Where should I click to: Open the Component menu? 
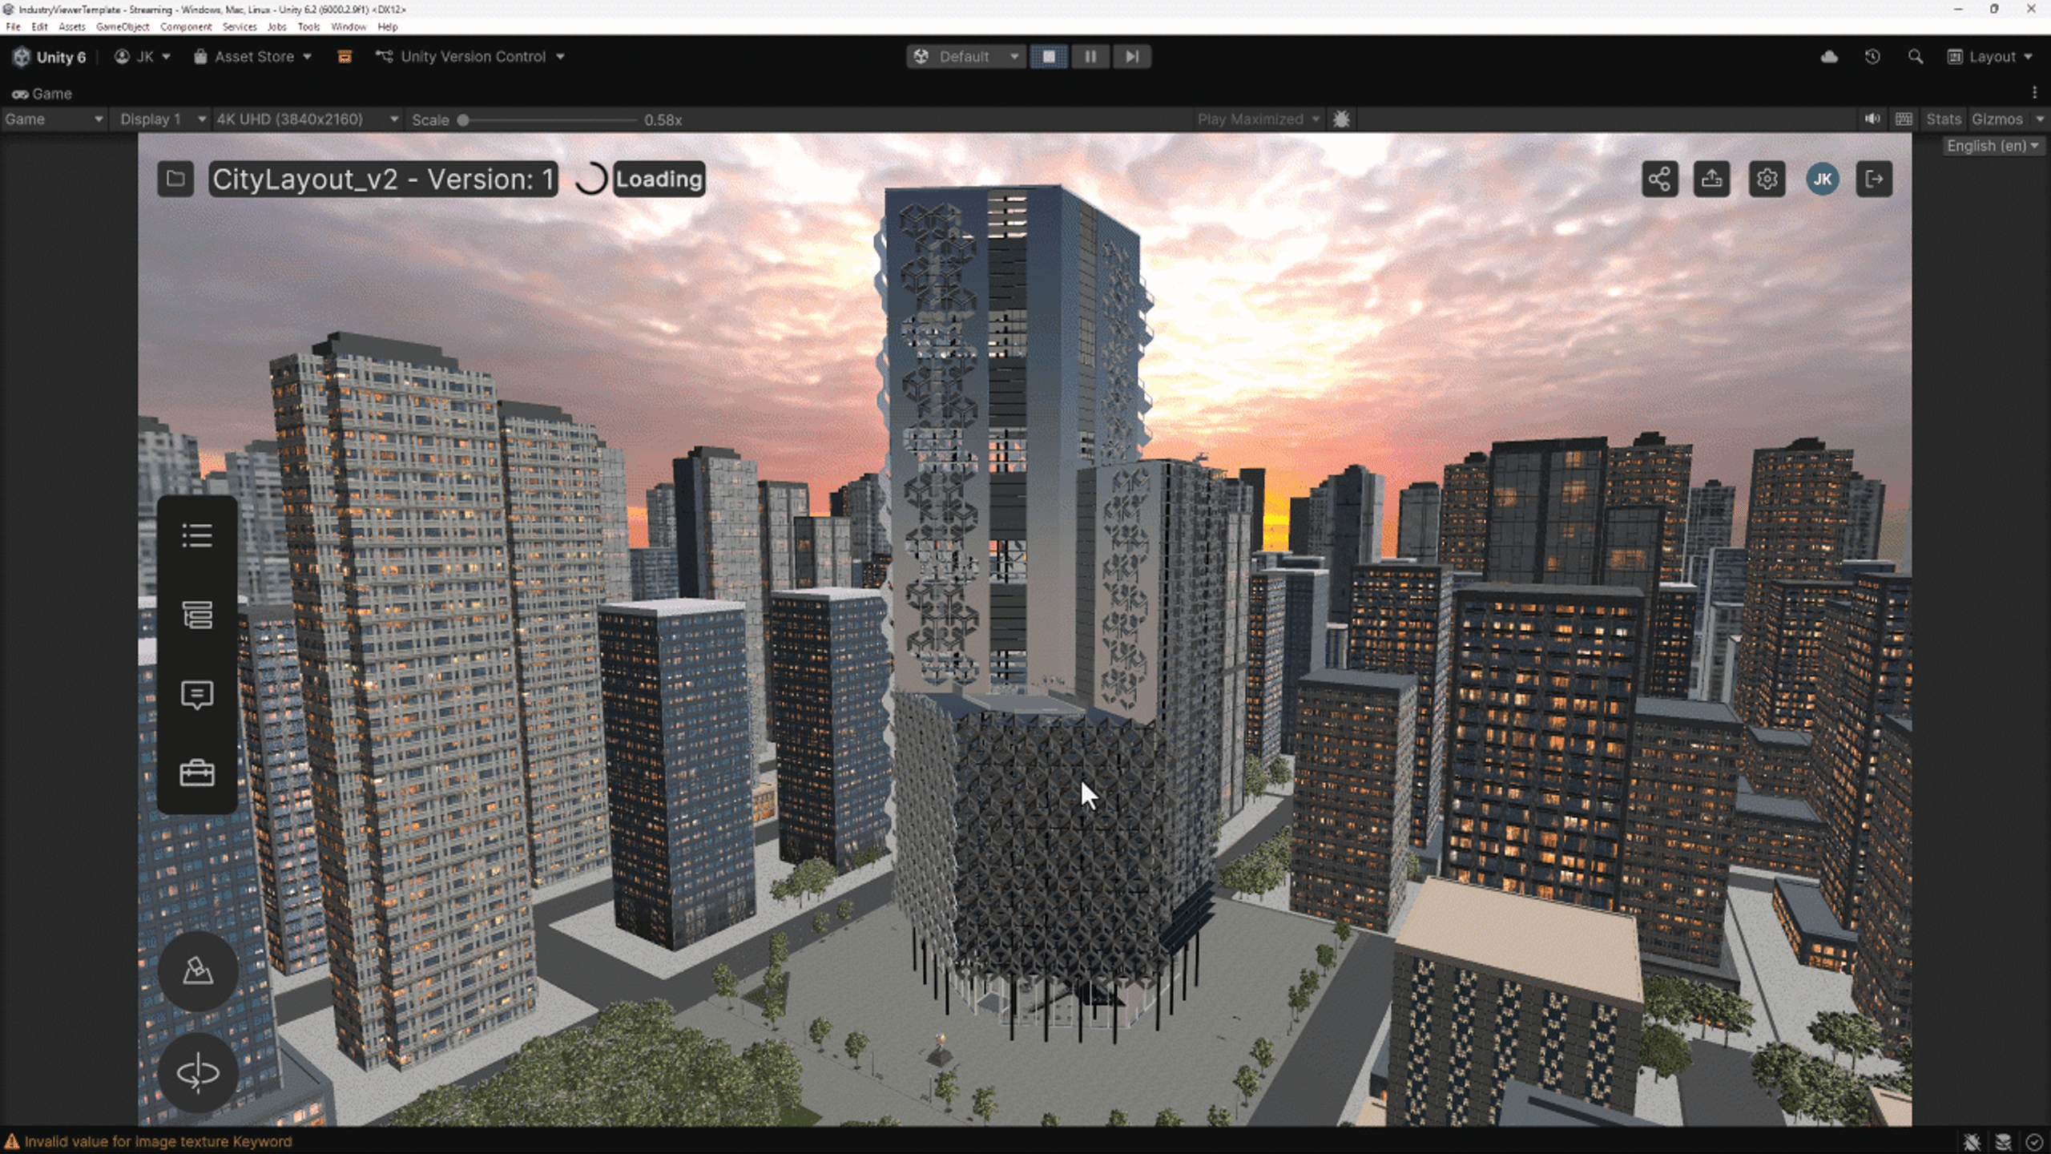pyautogui.click(x=186, y=26)
